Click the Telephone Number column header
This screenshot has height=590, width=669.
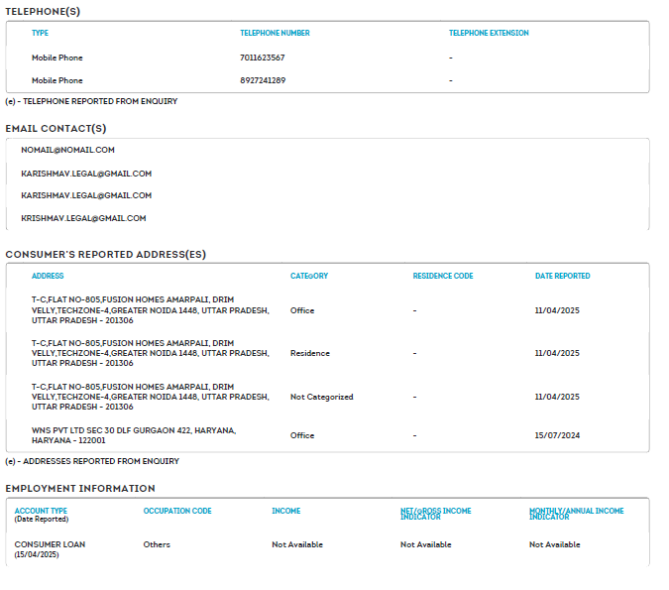[x=275, y=33]
